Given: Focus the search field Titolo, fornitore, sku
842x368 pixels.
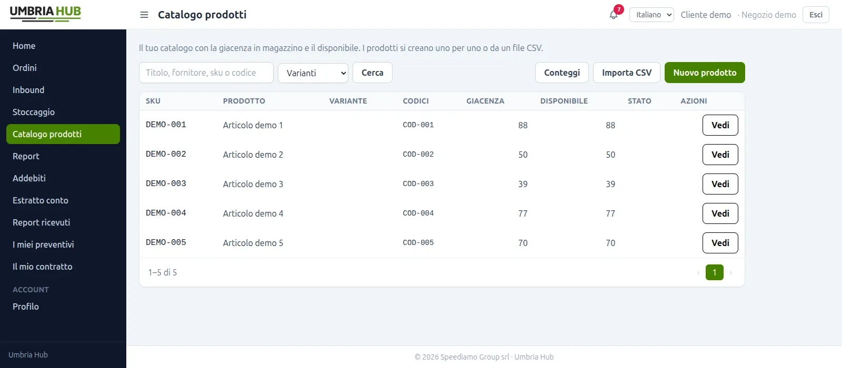Looking at the screenshot, I should [x=206, y=73].
